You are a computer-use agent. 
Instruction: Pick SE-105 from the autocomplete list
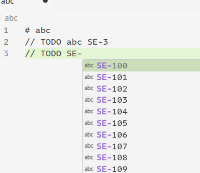point(141,123)
